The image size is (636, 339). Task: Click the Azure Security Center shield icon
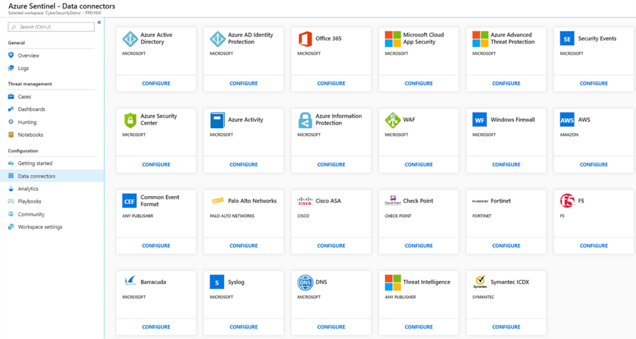tap(130, 120)
